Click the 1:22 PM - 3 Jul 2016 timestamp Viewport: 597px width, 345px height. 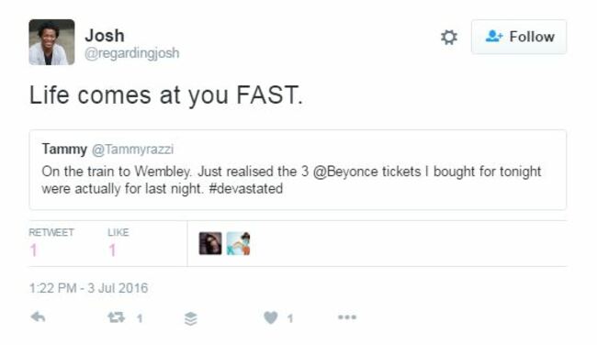(x=89, y=288)
